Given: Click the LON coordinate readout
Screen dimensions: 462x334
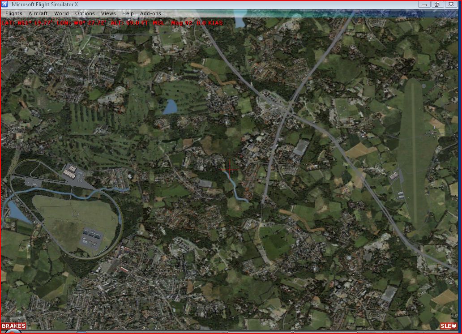Looking at the screenshot, I should pos(81,23).
